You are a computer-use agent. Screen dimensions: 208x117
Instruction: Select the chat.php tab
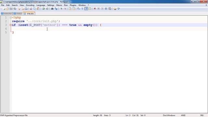click(x=29, y=14)
